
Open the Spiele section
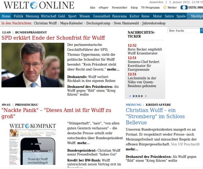pos(181,16)
